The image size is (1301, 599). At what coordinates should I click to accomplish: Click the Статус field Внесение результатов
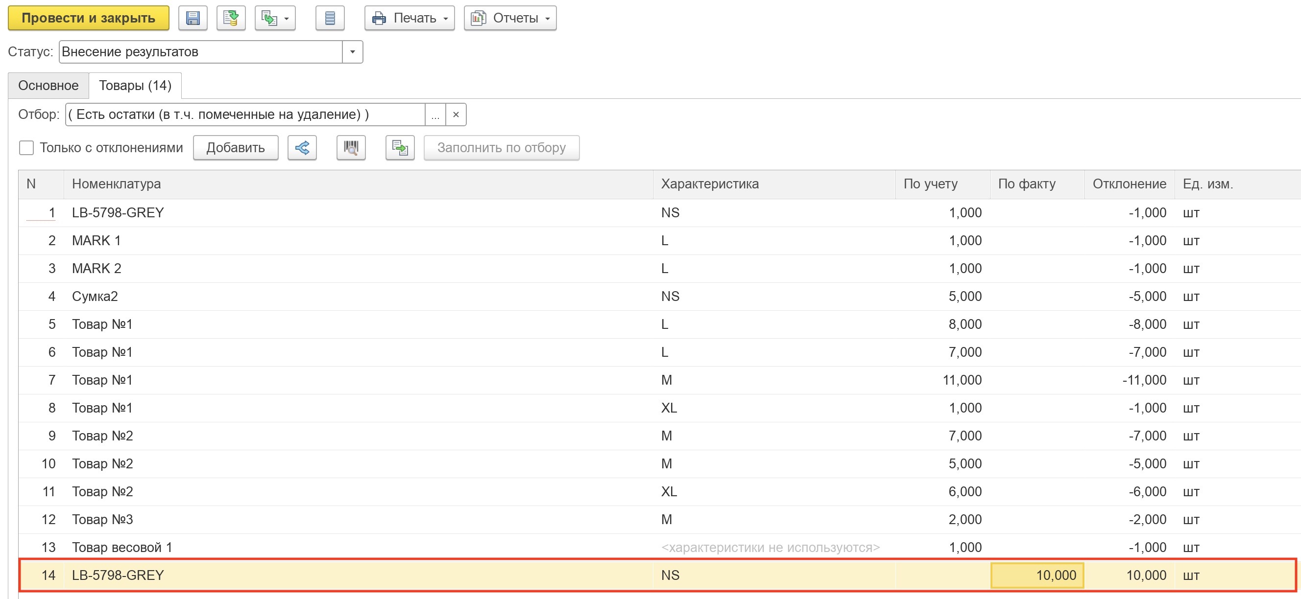[x=200, y=52]
